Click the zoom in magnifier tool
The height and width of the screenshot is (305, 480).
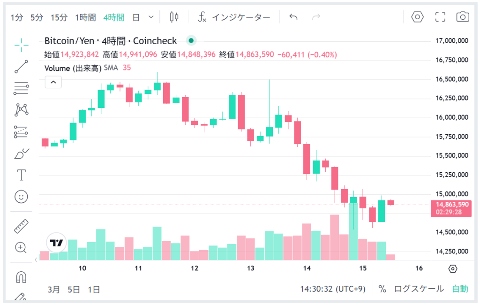21,247
